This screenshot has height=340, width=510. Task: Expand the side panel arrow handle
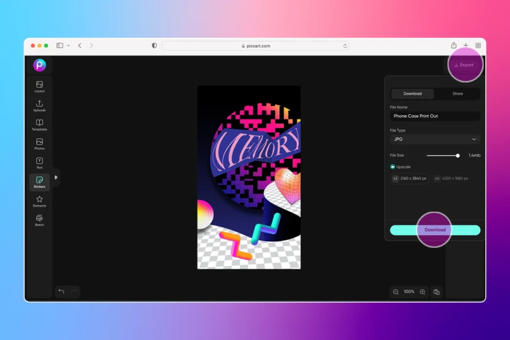click(x=56, y=177)
